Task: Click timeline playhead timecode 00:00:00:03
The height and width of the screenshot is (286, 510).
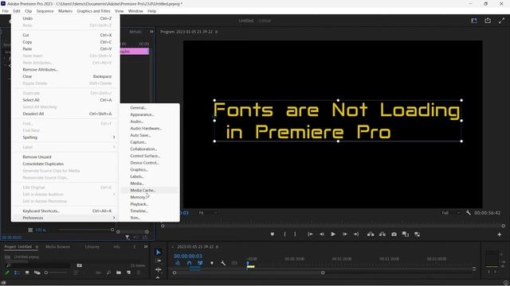Action: (x=188, y=256)
